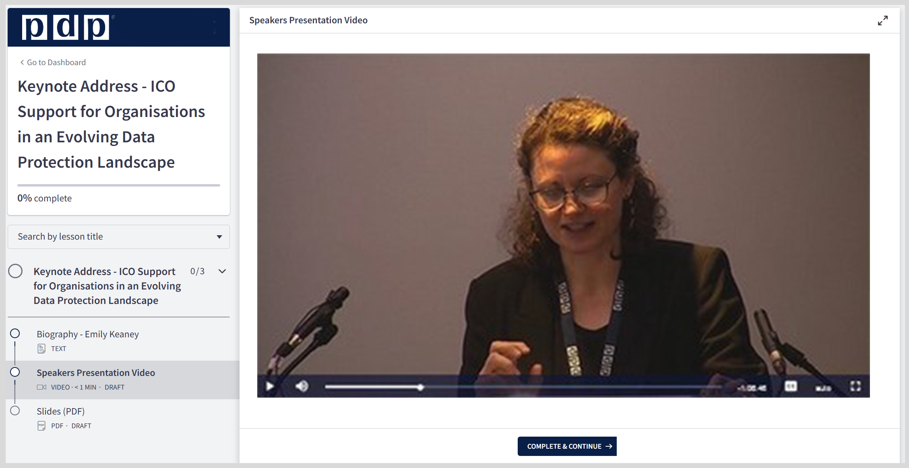Mark the Biography lesson circle complete
Screen dimensions: 909x468
[x=15, y=333]
